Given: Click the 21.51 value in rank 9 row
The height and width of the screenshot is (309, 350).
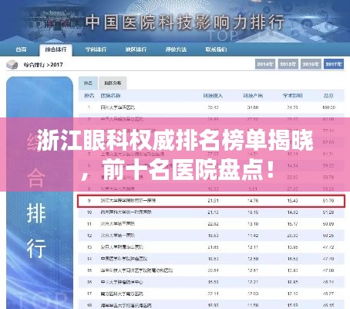Looking at the screenshot, I should coord(213,200).
